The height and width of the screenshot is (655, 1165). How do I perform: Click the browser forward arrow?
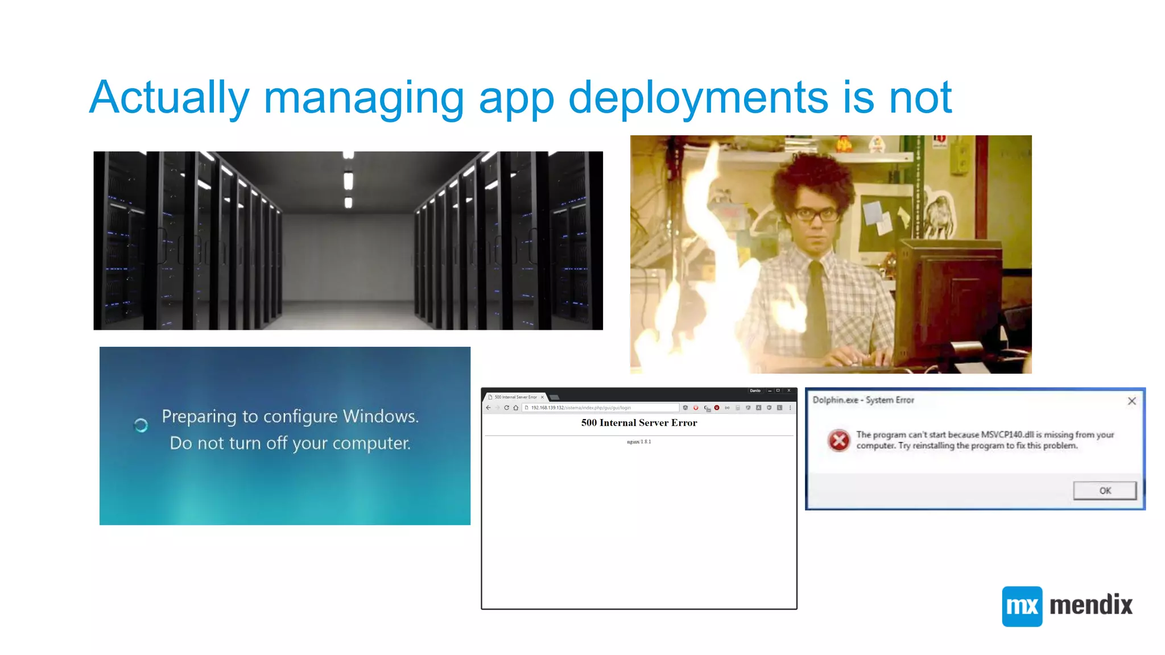pyautogui.click(x=497, y=408)
